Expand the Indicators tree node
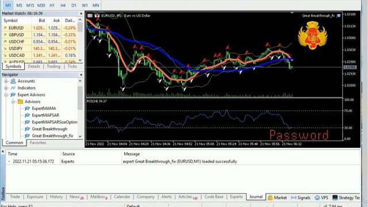 [x=6, y=88]
